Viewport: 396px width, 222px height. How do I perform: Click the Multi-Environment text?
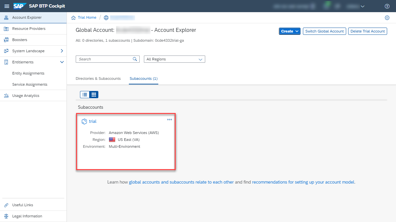pos(125,147)
